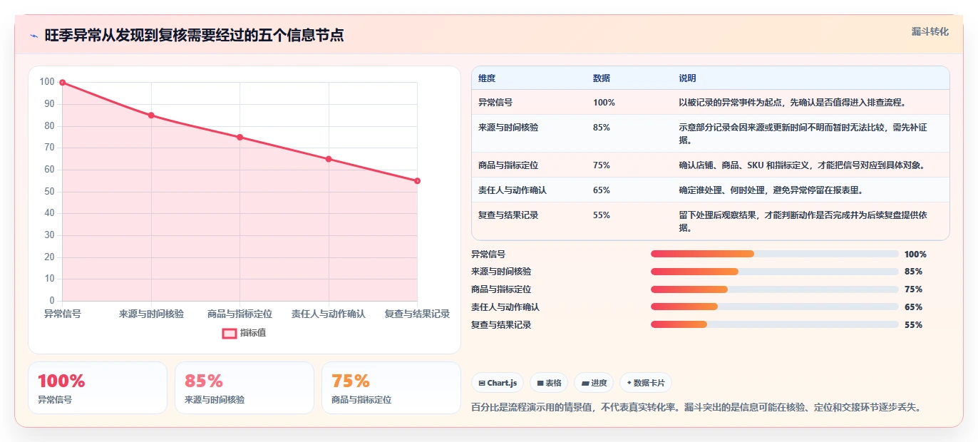
Task: Click the 85% value in the table
Action: click(x=602, y=128)
